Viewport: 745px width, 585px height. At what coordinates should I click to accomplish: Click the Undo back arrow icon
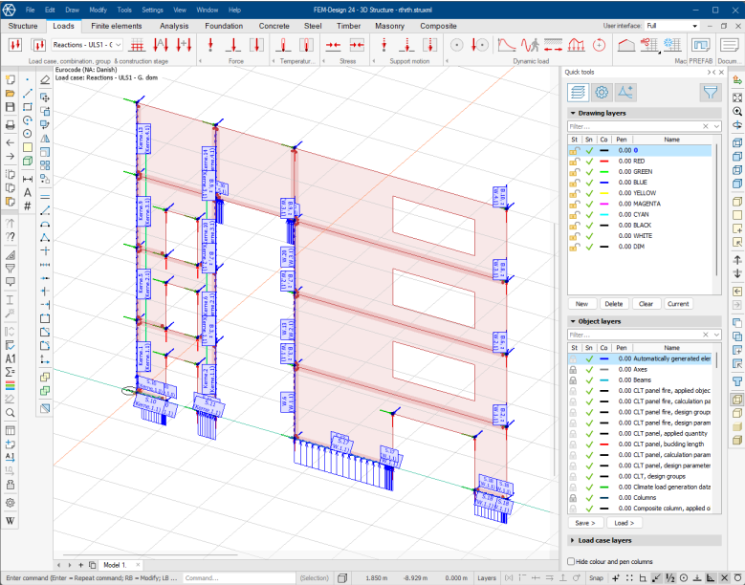coord(10,142)
